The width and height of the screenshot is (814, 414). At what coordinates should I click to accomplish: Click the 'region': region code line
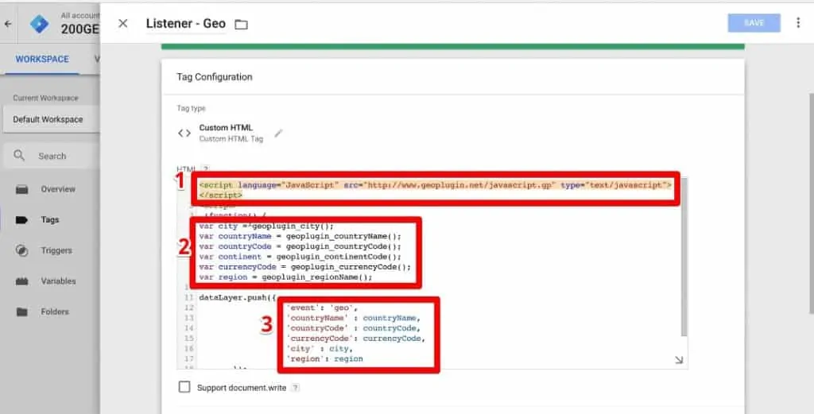[x=324, y=358]
